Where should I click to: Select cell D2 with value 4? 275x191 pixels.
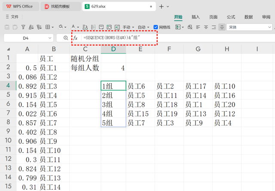113,68
